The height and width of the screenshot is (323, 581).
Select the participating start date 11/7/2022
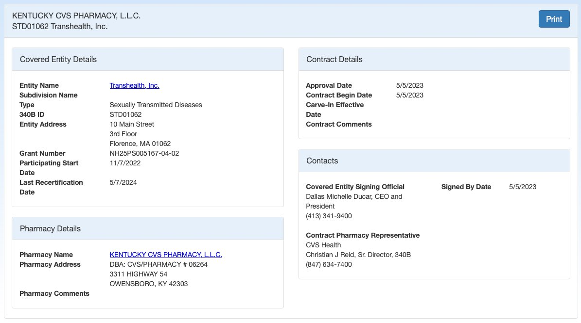tap(125, 163)
